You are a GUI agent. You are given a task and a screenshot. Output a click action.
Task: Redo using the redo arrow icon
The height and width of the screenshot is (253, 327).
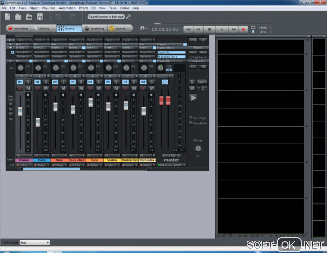[72, 17]
